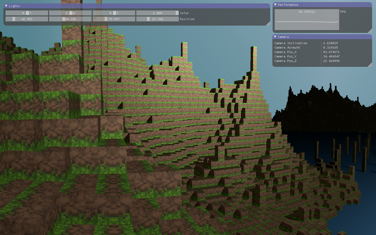
Task: Click the resize grip of Lights window
Action: [x=268, y=23]
